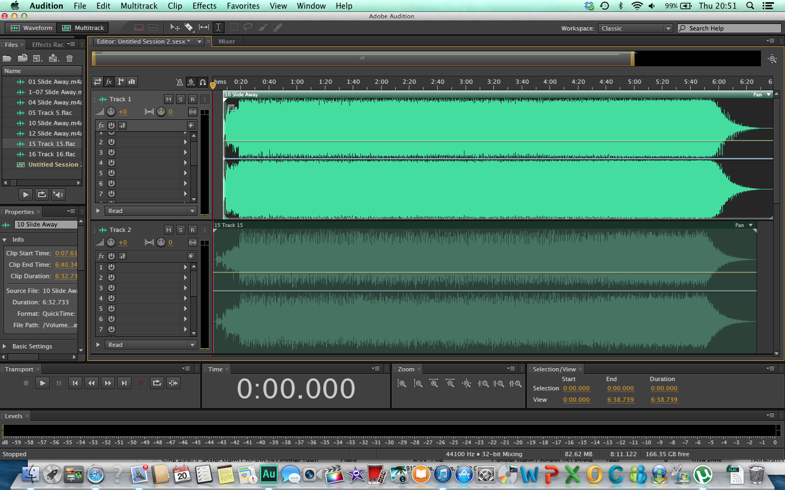Toggle Loop Playback in Transport

click(x=157, y=383)
